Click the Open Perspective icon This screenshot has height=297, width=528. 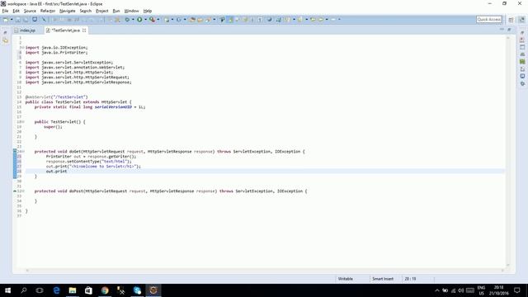[511, 20]
